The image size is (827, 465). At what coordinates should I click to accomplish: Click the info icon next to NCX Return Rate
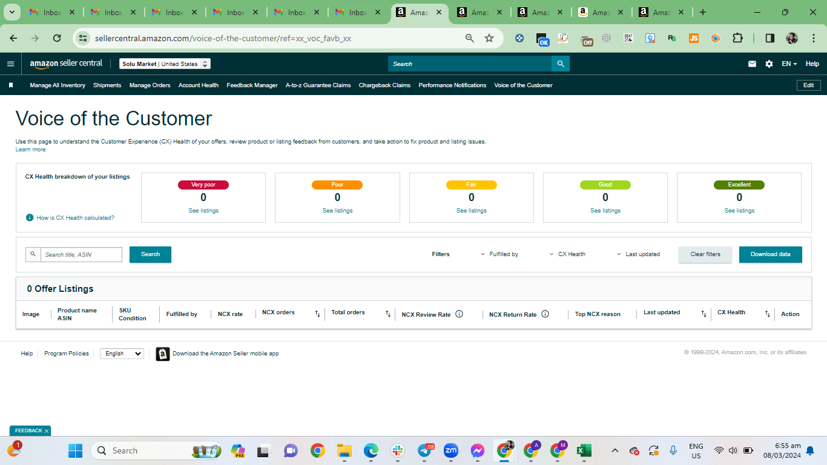click(x=545, y=314)
